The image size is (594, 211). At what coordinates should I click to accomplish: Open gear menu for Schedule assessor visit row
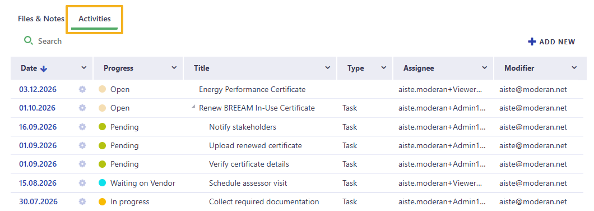[x=82, y=183]
